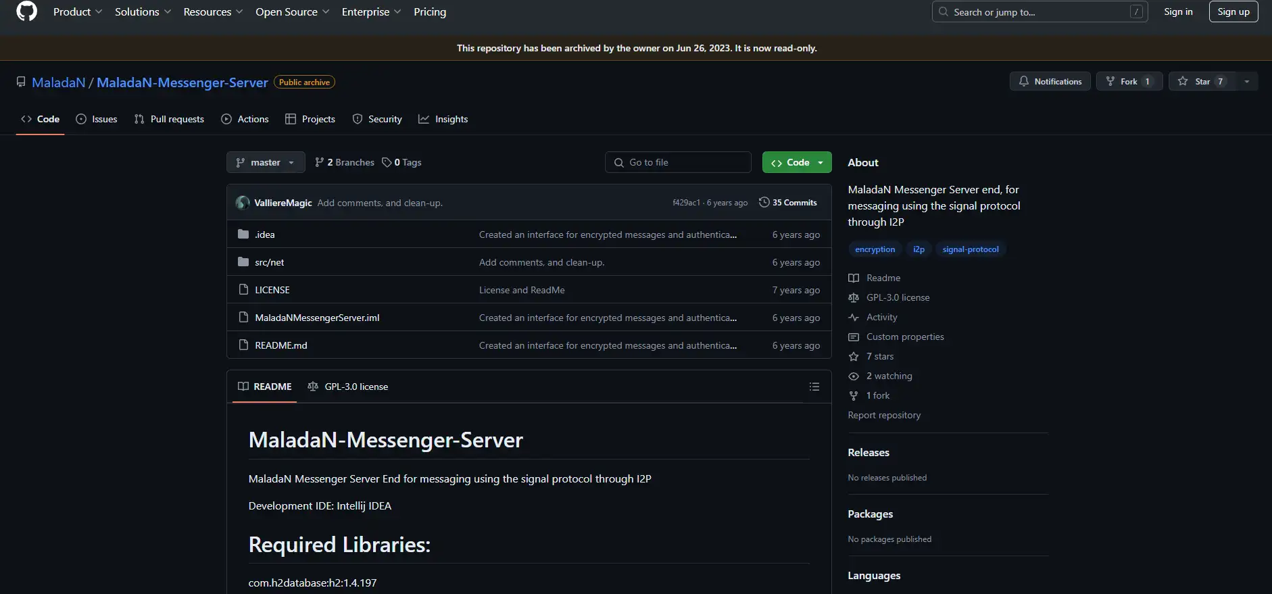Click the Go to file search box
Screen dimensions: 1272x594
[678, 162]
